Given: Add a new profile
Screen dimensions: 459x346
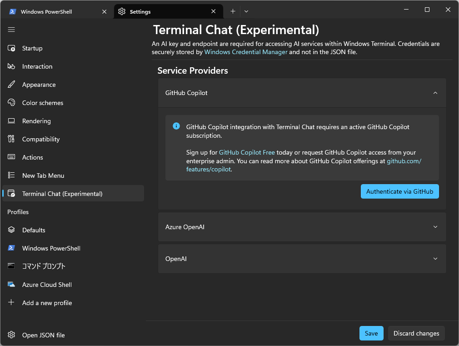Looking at the screenshot, I should coord(47,303).
